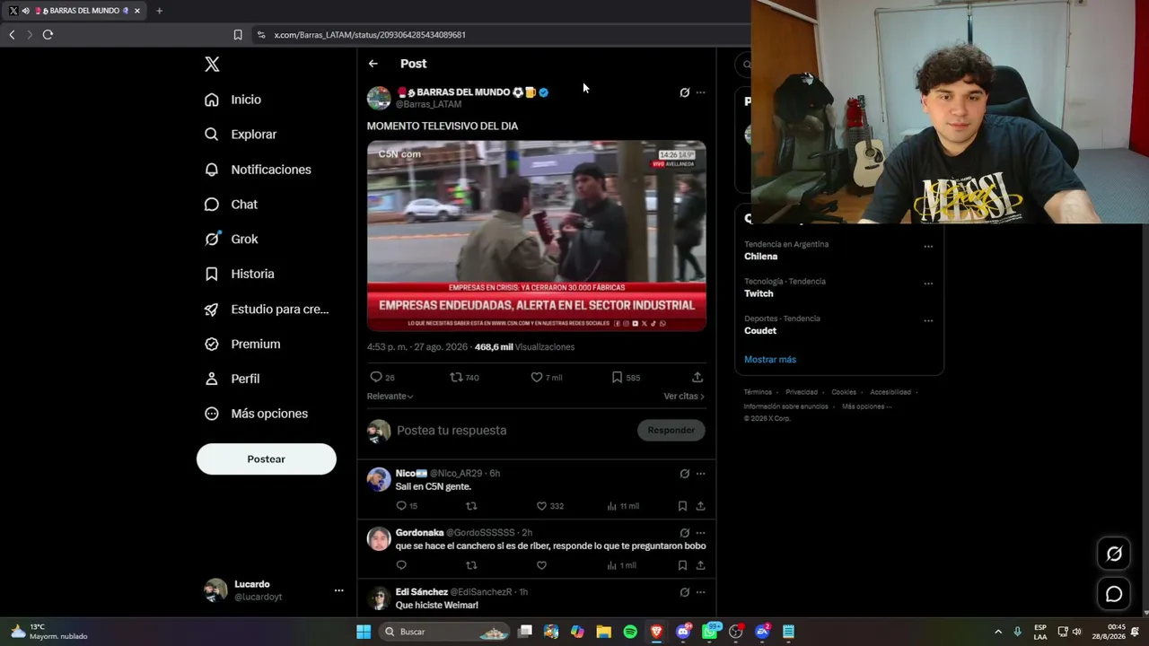Open options for the Twitch trend
1149x646 pixels.
[x=928, y=284]
